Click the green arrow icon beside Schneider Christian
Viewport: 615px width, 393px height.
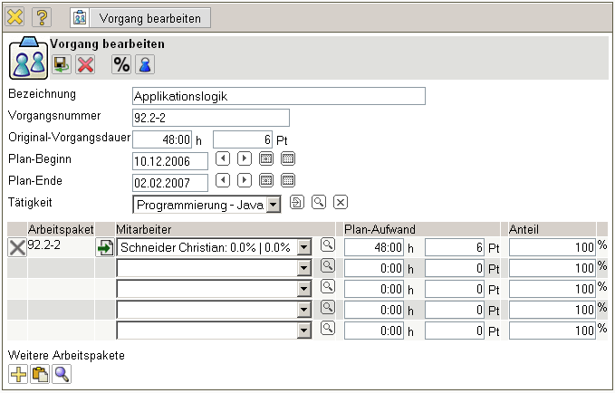pyautogui.click(x=105, y=247)
